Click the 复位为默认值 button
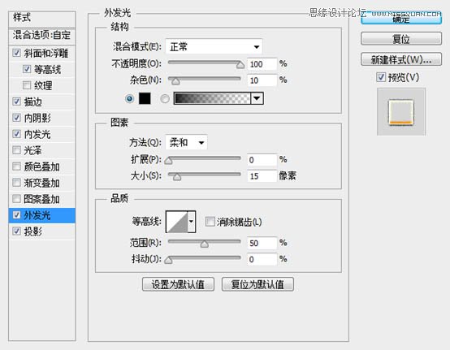This screenshot has height=350, width=450. pyautogui.click(x=257, y=284)
